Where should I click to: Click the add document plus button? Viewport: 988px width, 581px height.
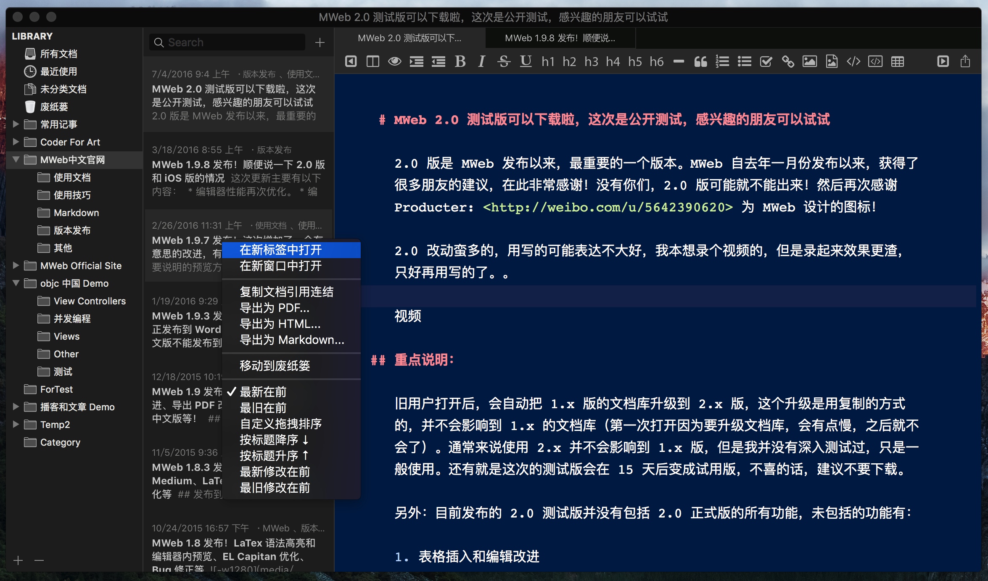pos(320,42)
